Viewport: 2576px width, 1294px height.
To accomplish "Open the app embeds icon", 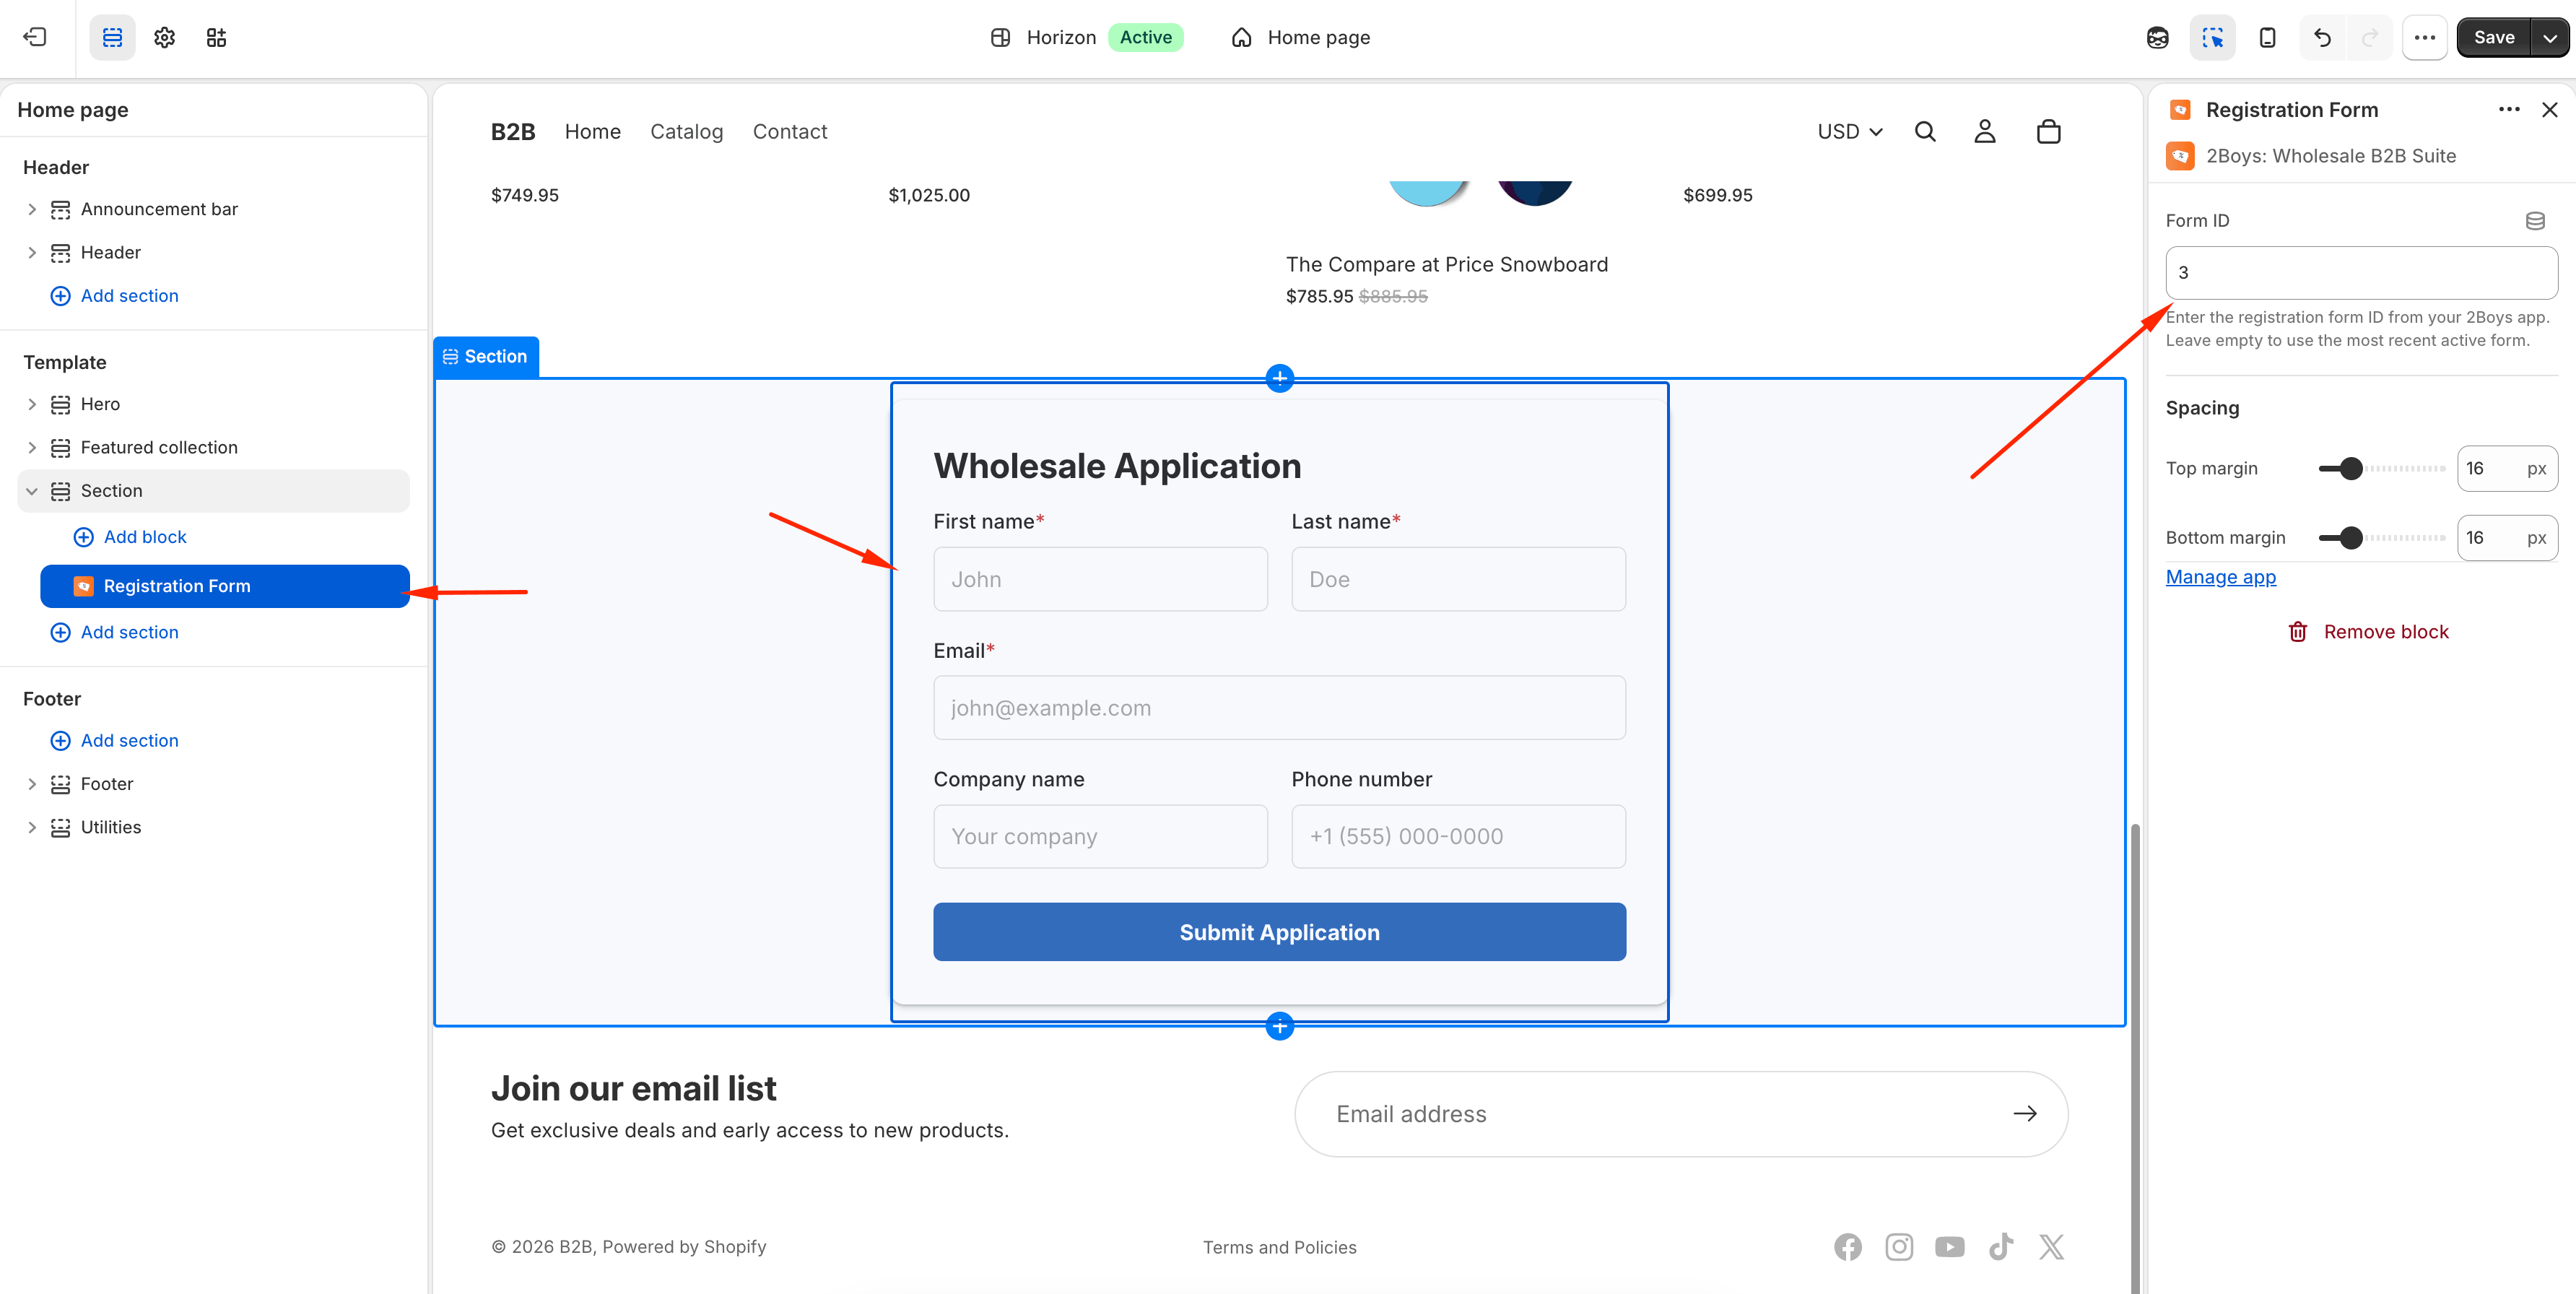I will coord(216,37).
